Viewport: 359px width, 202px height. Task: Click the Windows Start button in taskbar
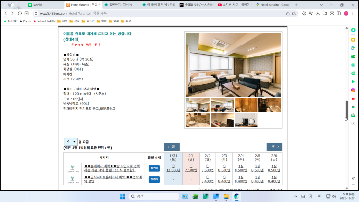pos(122,196)
